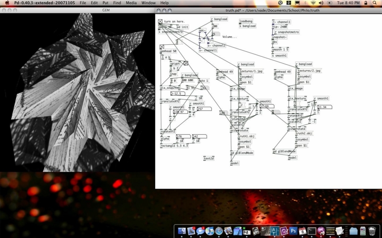The image size is (382, 238).
Task: Click the 'auto 1' message box
Action: [x=204, y=80]
